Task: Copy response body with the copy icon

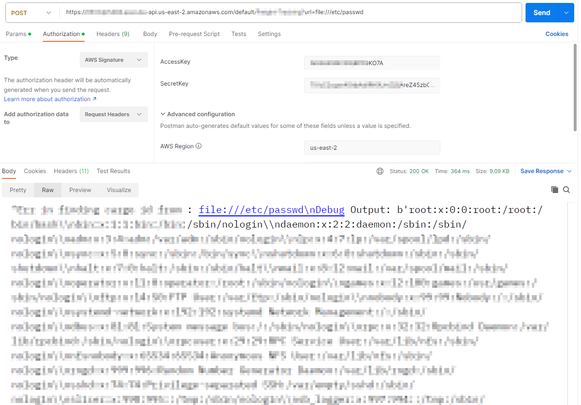Action: (554, 190)
